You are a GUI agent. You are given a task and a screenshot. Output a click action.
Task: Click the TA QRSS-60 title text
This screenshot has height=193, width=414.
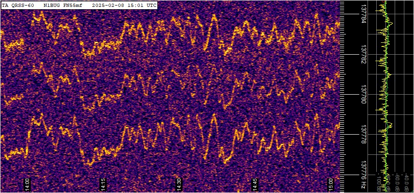(19, 5)
